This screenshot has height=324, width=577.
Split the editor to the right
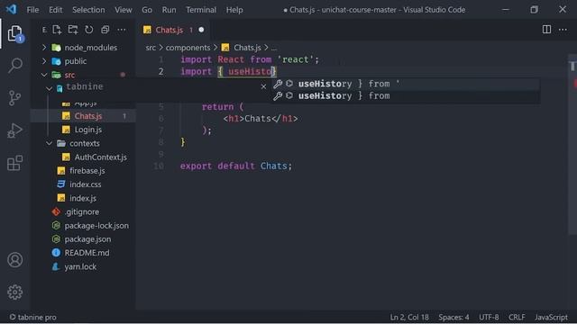[546, 30]
